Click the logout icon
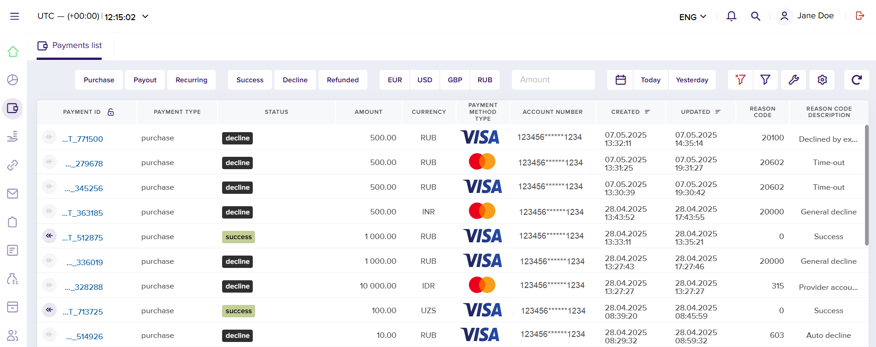The width and height of the screenshot is (876, 347). click(860, 16)
